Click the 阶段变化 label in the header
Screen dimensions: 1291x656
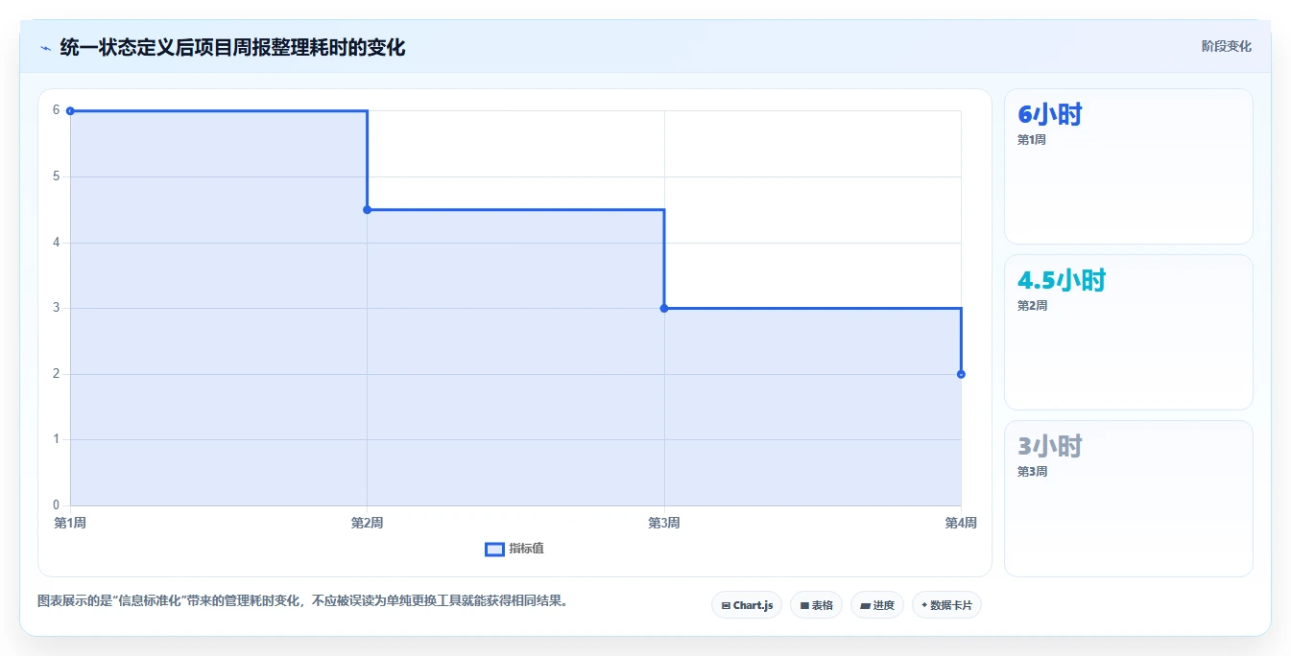tap(1226, 46)
